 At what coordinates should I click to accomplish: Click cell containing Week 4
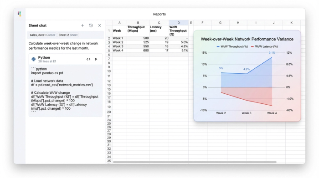coord(119,51)
